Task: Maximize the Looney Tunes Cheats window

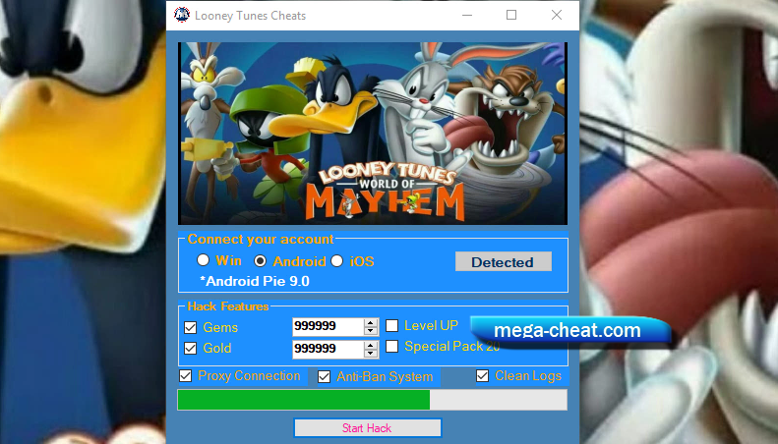Action: point(511,16)
